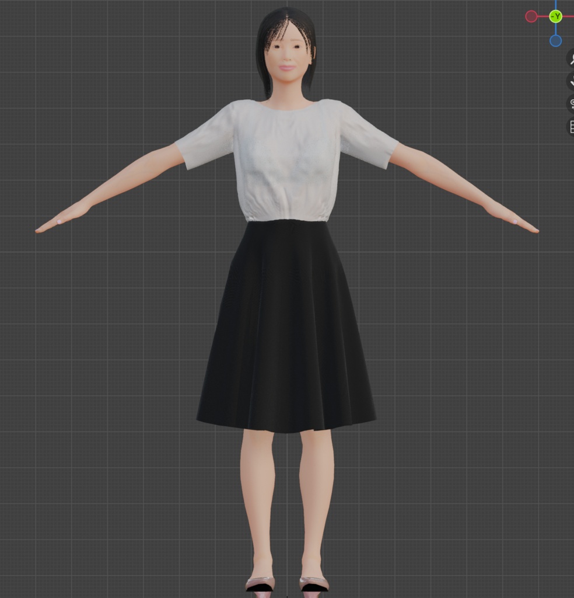Click the hand-shaped Move View icon

coord(572,81)
